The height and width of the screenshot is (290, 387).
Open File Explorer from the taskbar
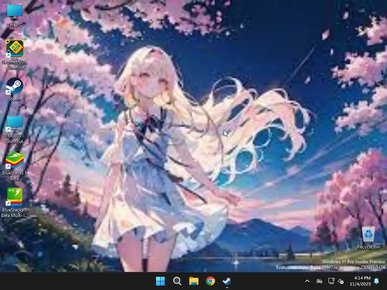coord(194,281)
